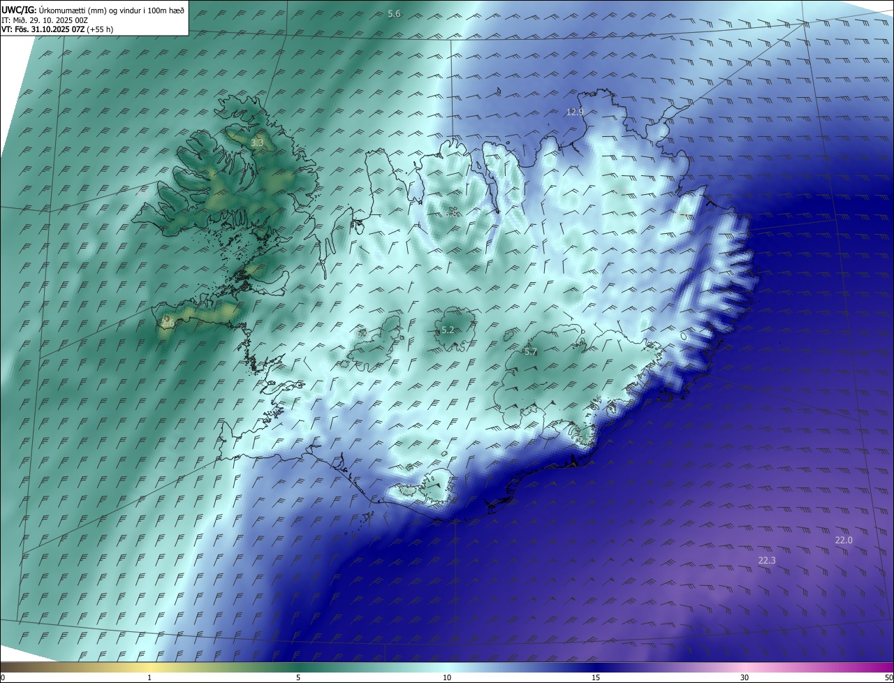Click the colorbar tick label 5
This screenshot has height=683, width=894.
pyautogui.click(x=298, y=677)
